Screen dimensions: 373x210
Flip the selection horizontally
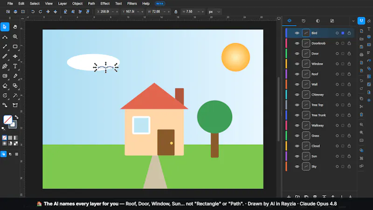click(x=48, y=12)
